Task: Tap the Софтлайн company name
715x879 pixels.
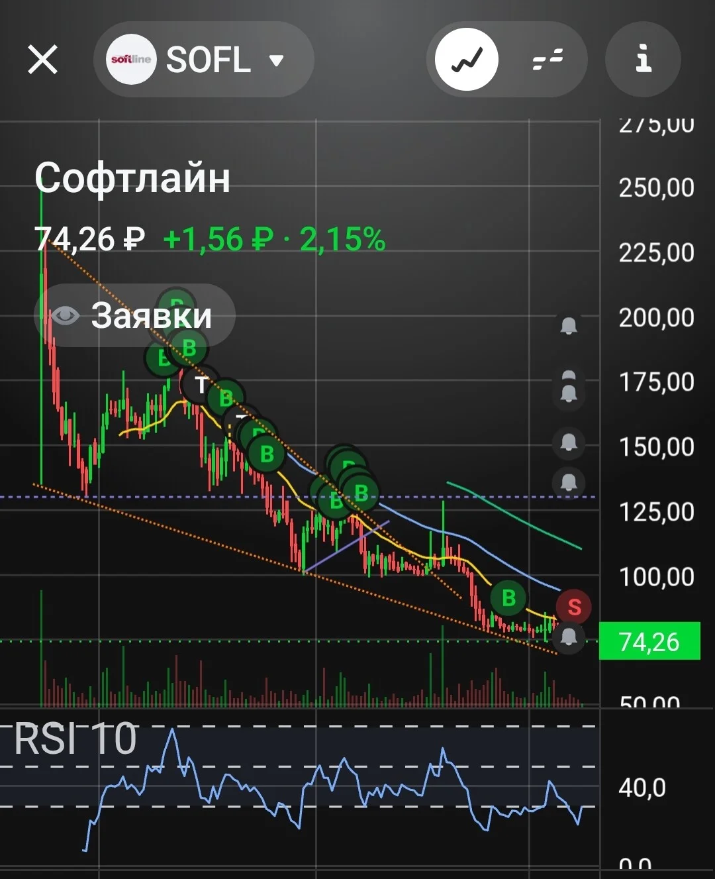Action: pyautogui.click(x=132, y=178)
